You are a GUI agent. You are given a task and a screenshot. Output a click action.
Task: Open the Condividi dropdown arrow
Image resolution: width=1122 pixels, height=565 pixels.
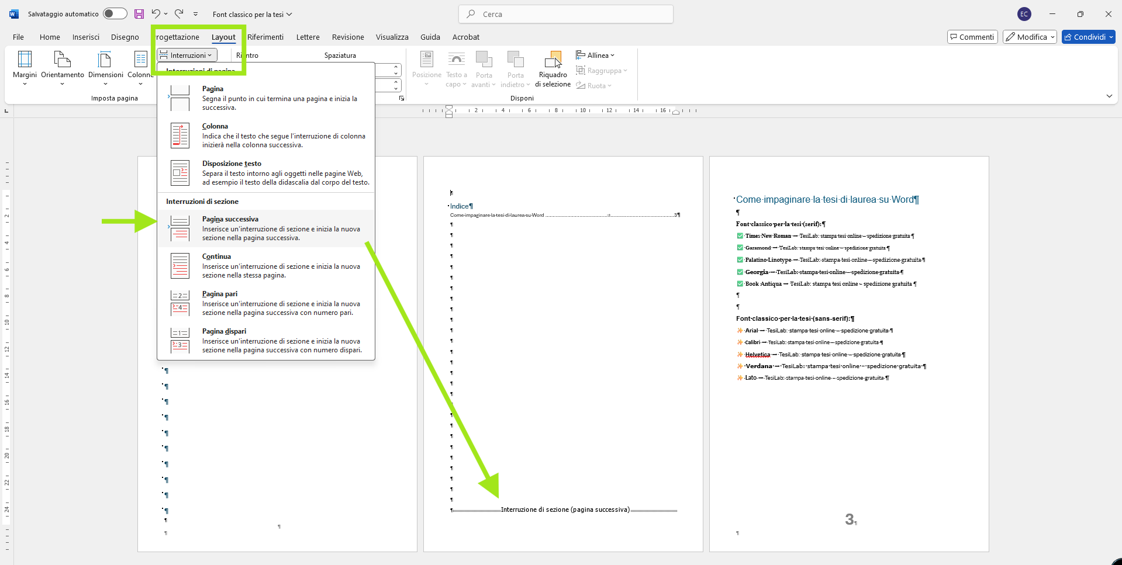[x=1109, y=36]
